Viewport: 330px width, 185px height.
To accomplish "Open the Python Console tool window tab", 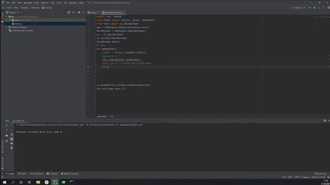I will click(70, 174).
